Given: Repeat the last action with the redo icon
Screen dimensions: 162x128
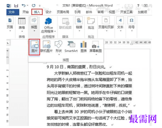Looking at the screenshot, I should [34, 5].
